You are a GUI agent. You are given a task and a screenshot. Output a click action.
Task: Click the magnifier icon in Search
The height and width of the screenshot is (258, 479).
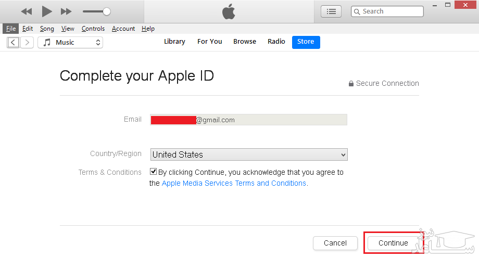[357, 11]
